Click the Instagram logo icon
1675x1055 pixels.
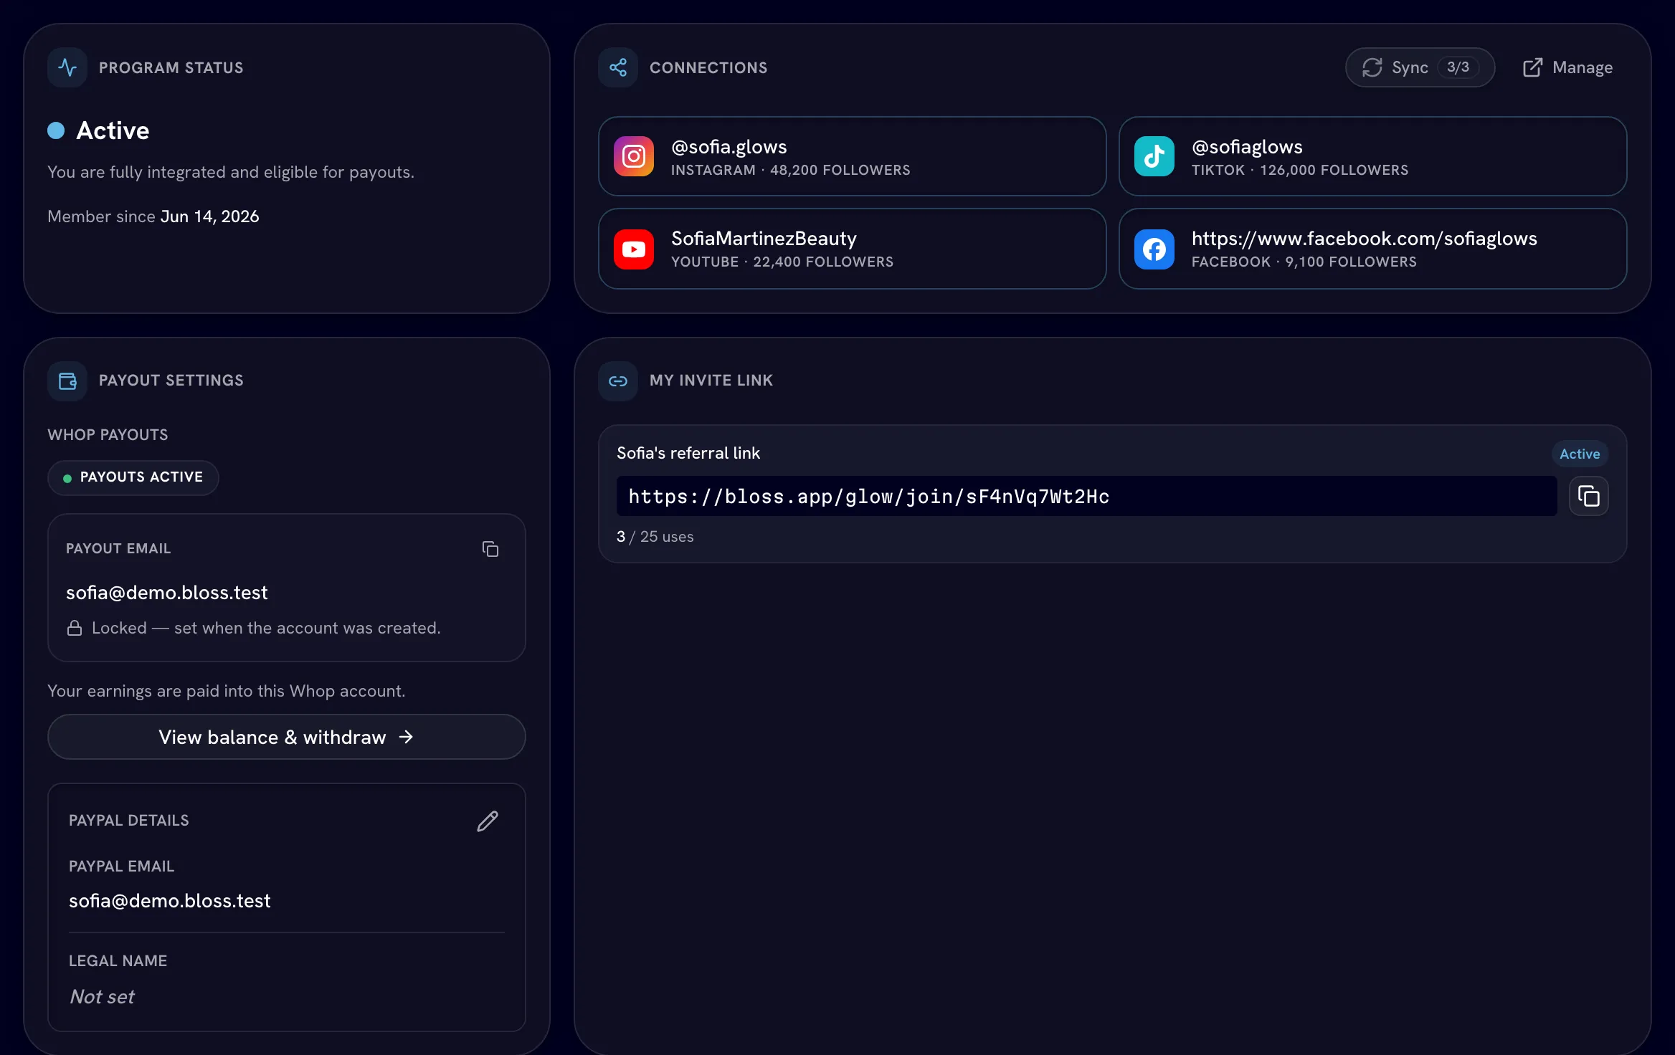[x=634, y=156]
